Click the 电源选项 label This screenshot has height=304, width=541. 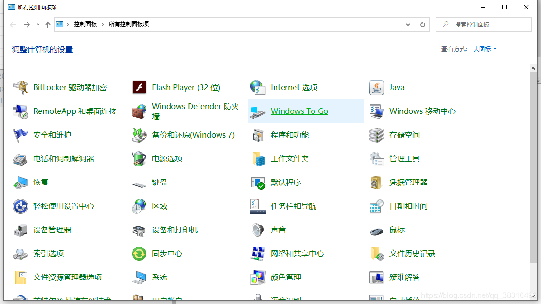(167, 159)
